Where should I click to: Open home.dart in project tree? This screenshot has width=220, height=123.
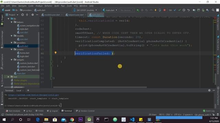[x=24, y=53]
